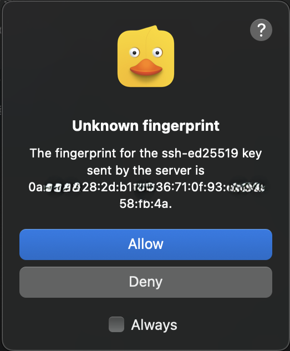Open help via the question mark button
Image resolution: width=290 pixels, height=351 pixels.
point(261,30)
